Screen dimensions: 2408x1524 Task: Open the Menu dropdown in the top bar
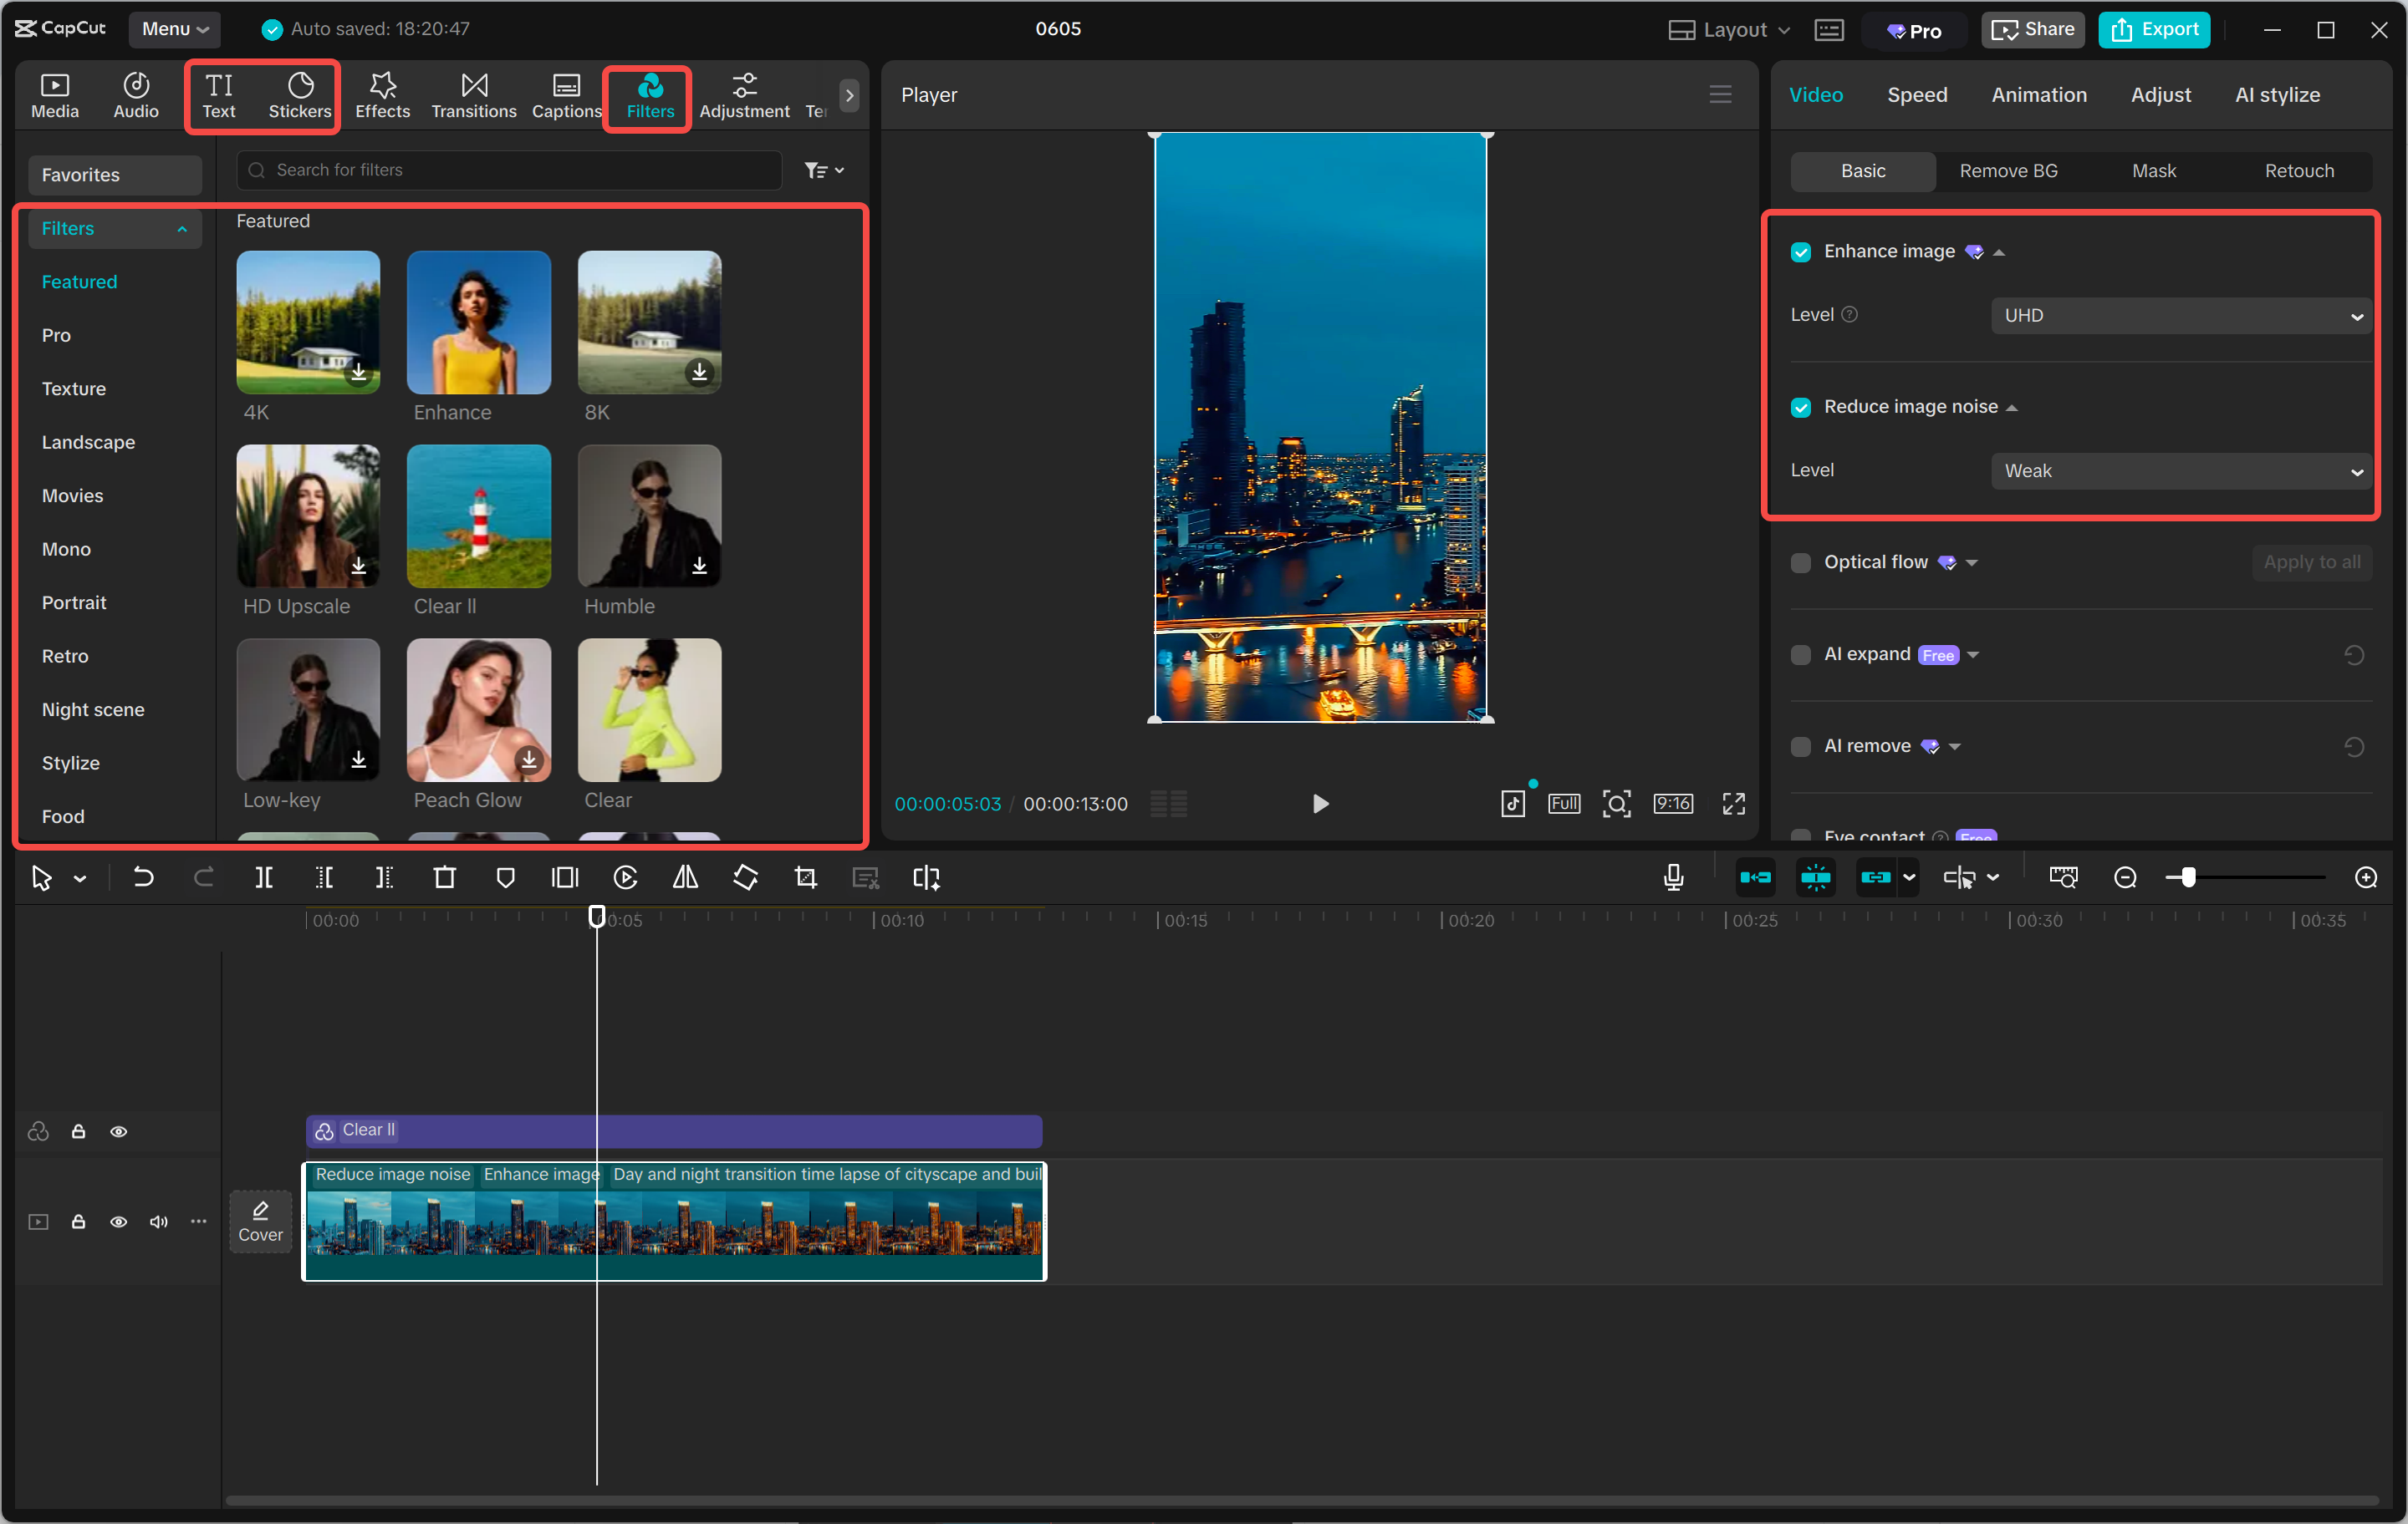[x=174, y=29]
